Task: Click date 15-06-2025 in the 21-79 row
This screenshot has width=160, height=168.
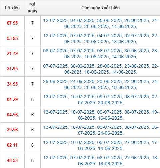Action: (x=97, y=57)
